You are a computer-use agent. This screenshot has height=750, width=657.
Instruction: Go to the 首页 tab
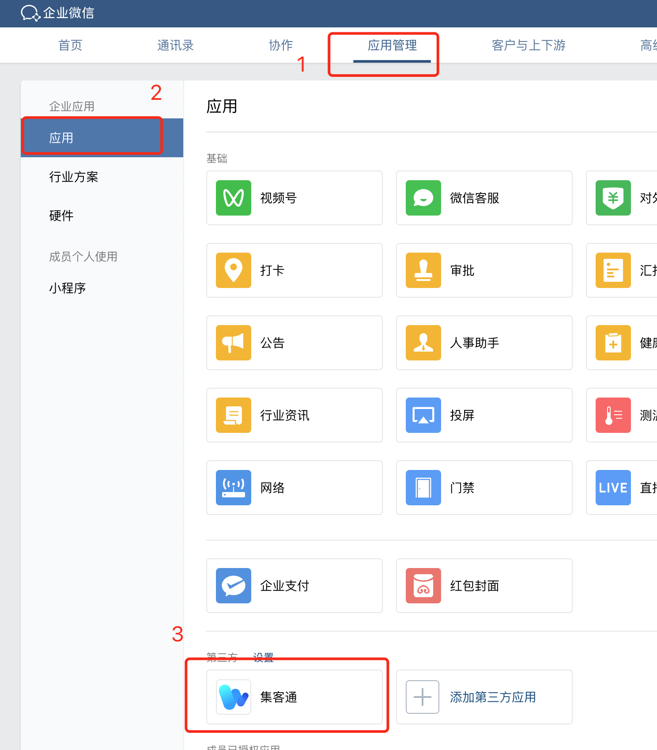pyautogui.click(x=70, y=45)
